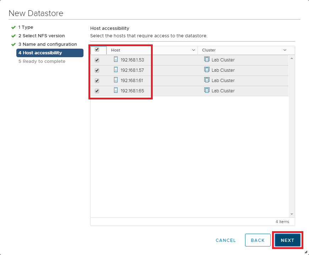Click host icon next to 192.168.1.53
This screenshot has width=309, height=255.
[115, 60]
